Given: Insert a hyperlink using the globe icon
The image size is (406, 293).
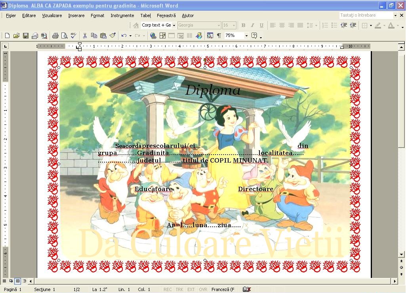Looking at the screenshot, I should 153,36.
